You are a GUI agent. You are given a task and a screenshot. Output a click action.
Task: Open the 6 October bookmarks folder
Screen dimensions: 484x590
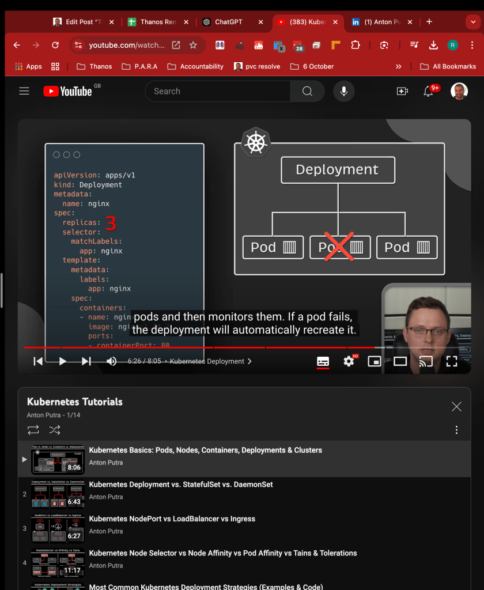(x=312, y=67)
